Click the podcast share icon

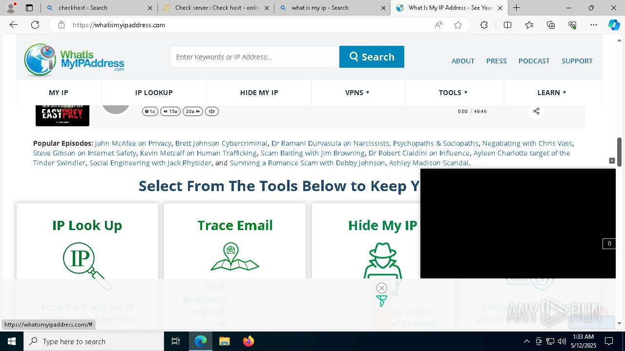536,111
